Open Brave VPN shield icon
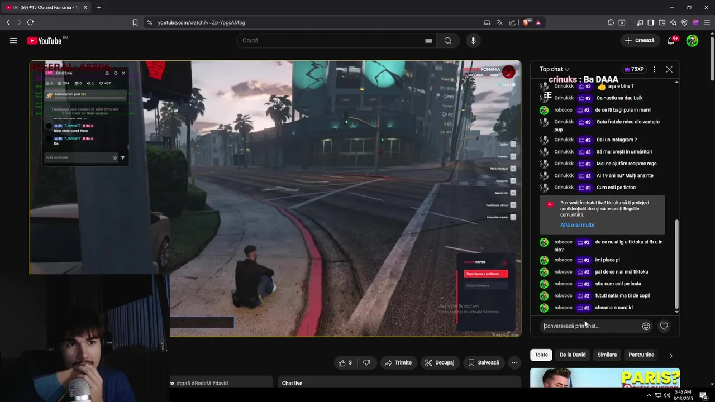Image resolution: width=715 pixels, height=402 pixels. point(684,22)
